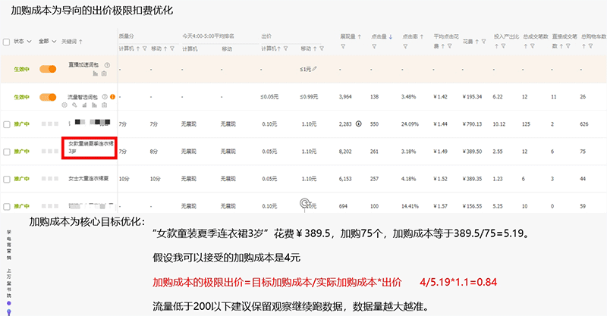Open filter funnel under 展现量 column
The height and width of the screenshot is (316, 607).
[x=343, y=47]
